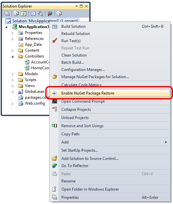Expand the Web.config node

pyautogui.click(x=13, y=104)
